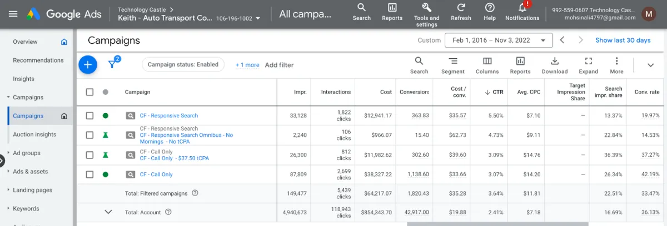Go to Recommendations in sidebar

tap(38, 60)
